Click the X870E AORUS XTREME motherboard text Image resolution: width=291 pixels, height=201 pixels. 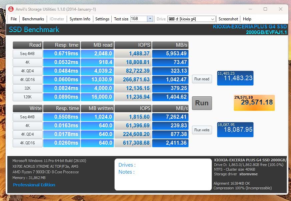[45, 166]
